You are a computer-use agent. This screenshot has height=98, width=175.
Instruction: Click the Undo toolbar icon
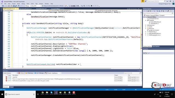[19, 6]
